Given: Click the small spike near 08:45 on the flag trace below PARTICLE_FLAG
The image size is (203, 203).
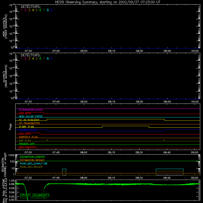Looking at the screenshot, I should tap(164, 140).
